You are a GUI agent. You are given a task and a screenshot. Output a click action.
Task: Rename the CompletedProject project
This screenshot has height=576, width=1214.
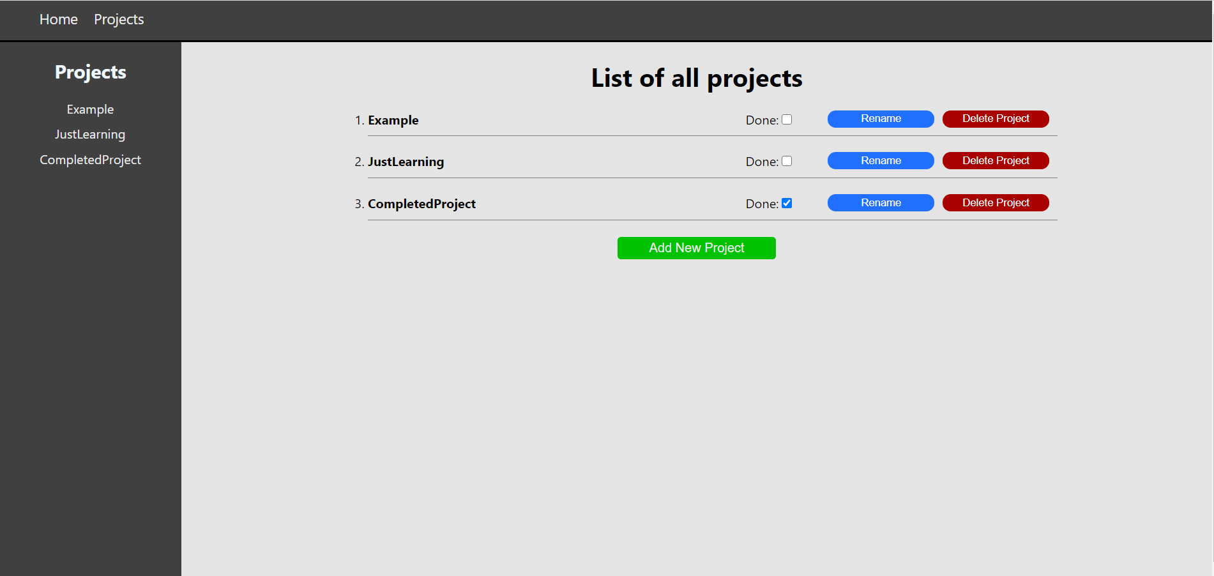(x=881, y=202)
